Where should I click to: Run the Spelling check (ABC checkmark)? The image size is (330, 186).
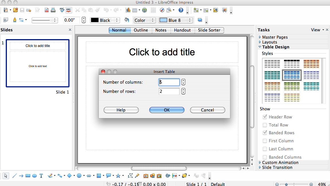click(x=62, y=10)
